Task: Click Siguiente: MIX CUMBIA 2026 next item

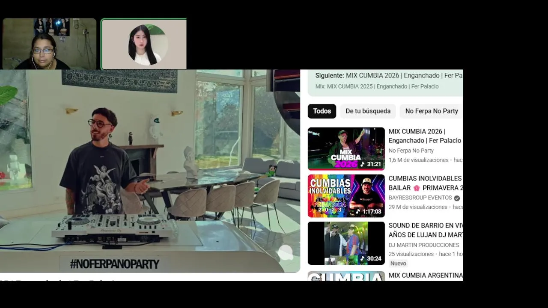Action: tap(389, 76)
